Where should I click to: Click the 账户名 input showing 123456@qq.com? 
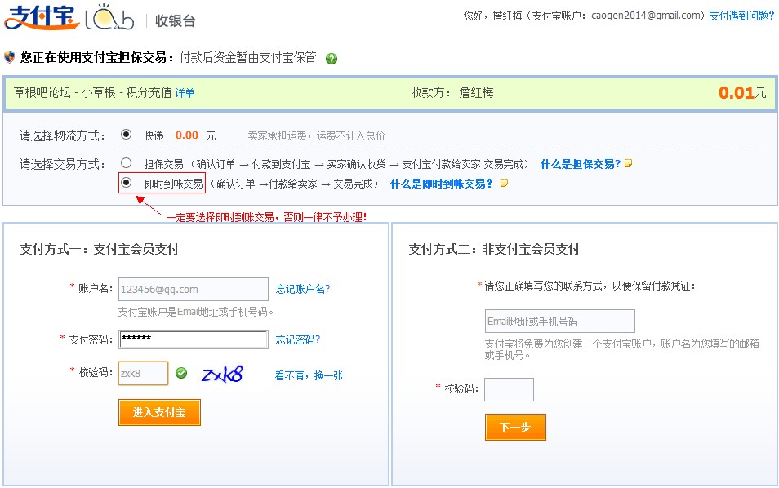192,289
